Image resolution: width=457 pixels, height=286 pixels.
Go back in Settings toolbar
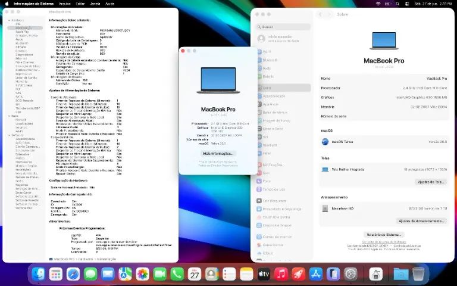point(320,14)
